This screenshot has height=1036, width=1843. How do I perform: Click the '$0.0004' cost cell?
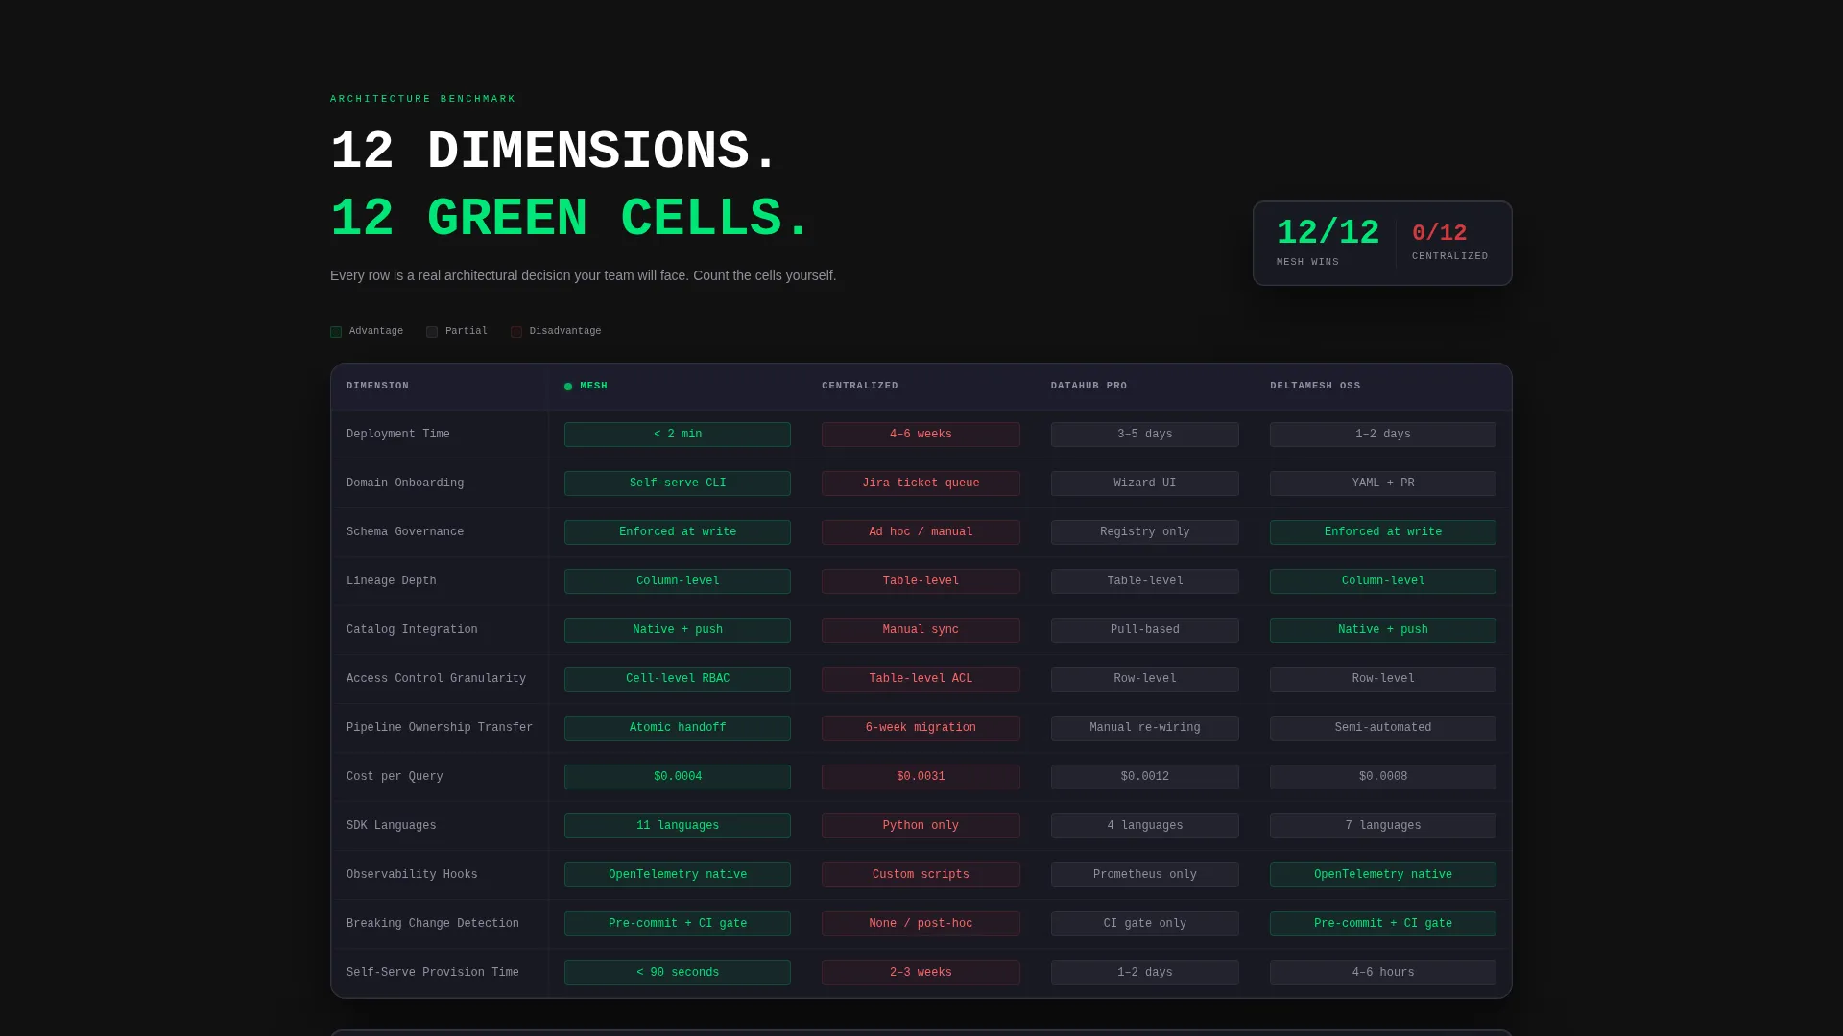(x=678, y=777)
